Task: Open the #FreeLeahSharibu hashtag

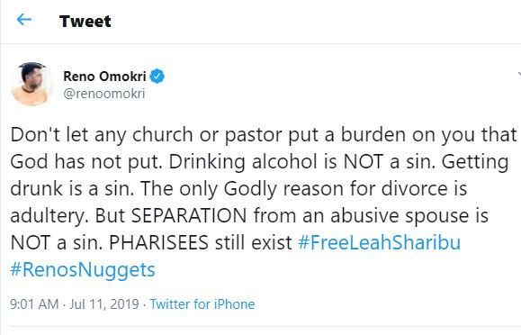Action: coord(379,242)
